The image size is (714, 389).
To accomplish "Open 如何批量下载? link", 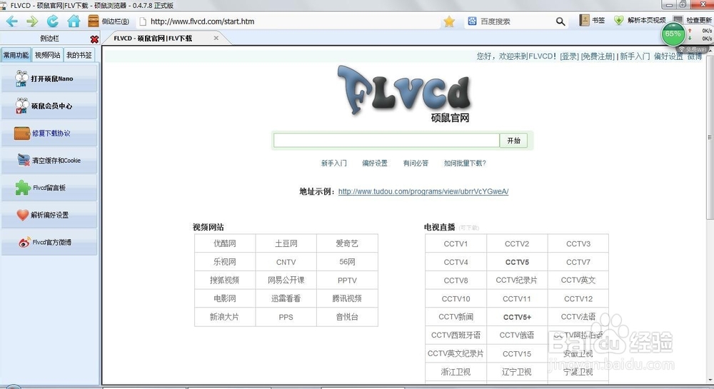I will pyautogui.click(x=465, y=163).
